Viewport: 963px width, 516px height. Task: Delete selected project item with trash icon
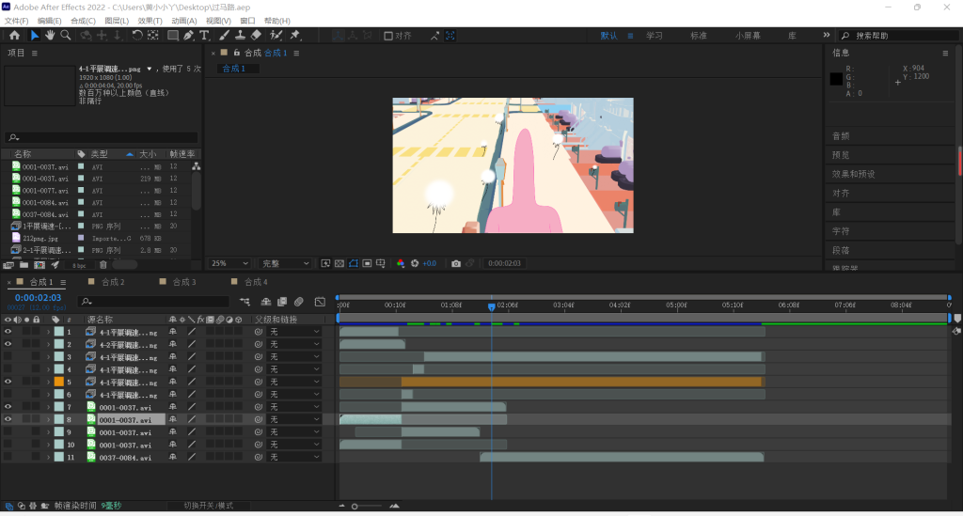(103, 265)
